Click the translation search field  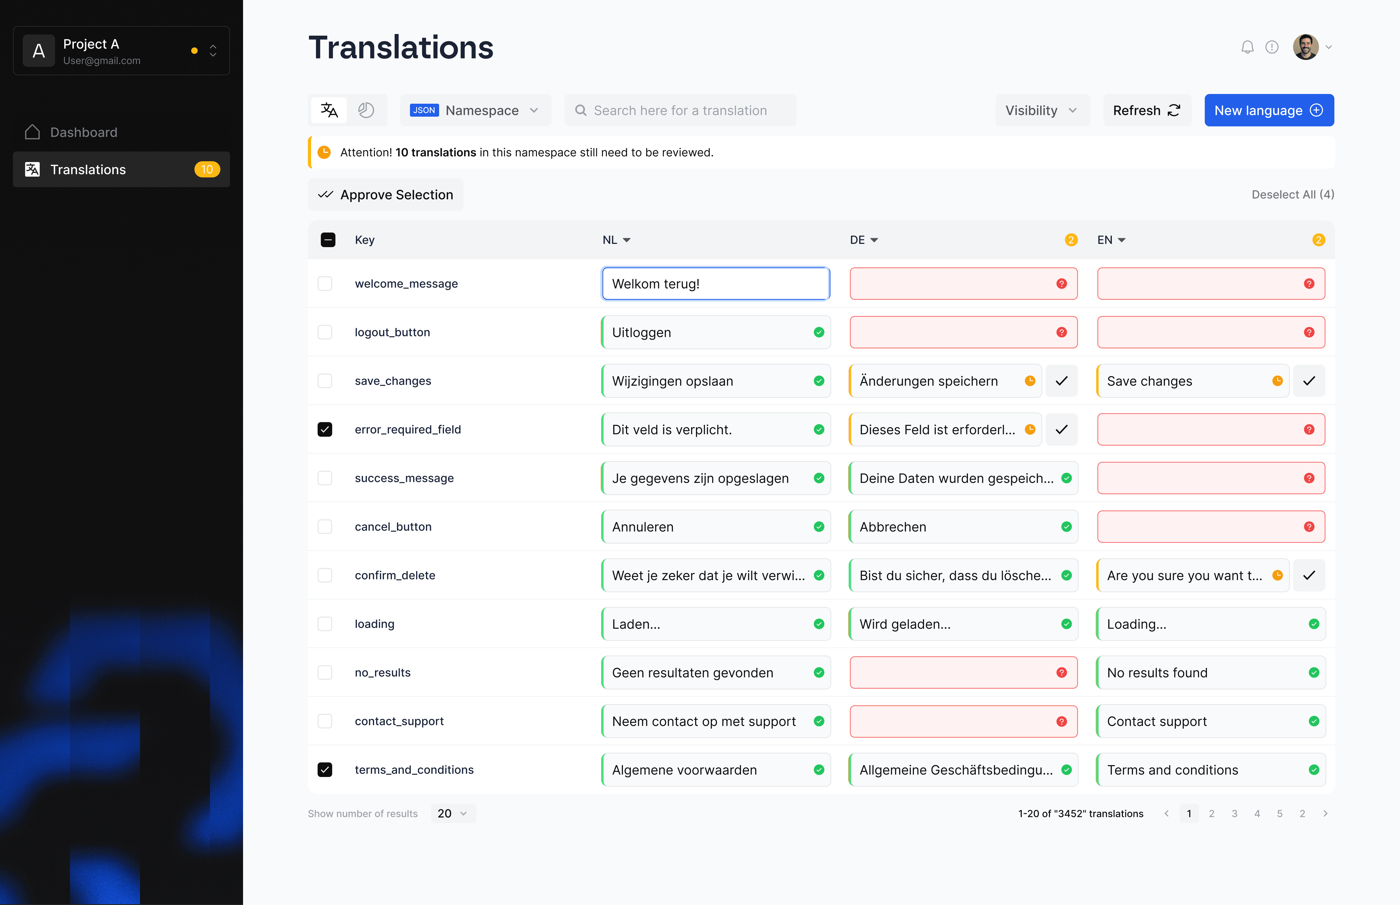click(x=680, y=110)
